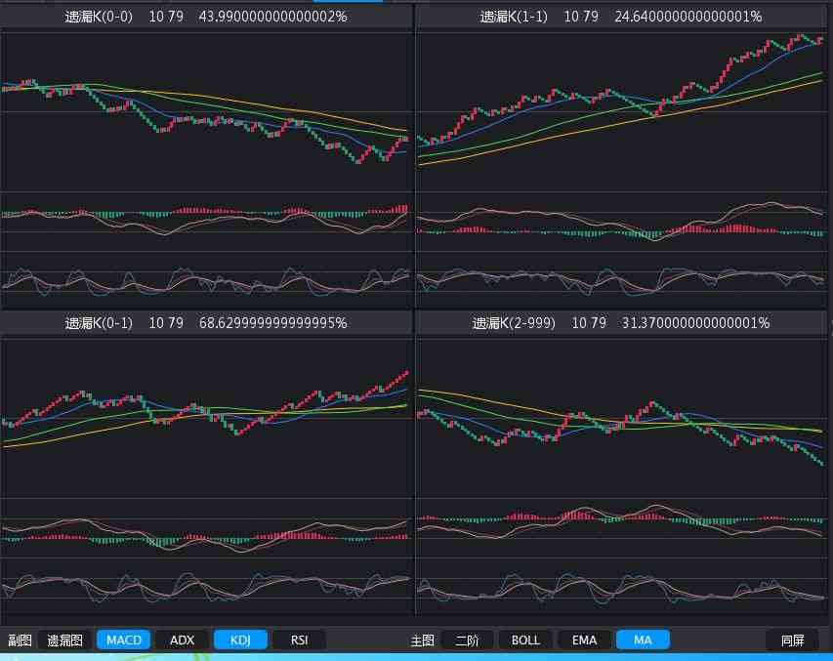This screenshot has height=661, width=833.
Task: Turn on BOLL main chart overlay
Action: [525, 640]
